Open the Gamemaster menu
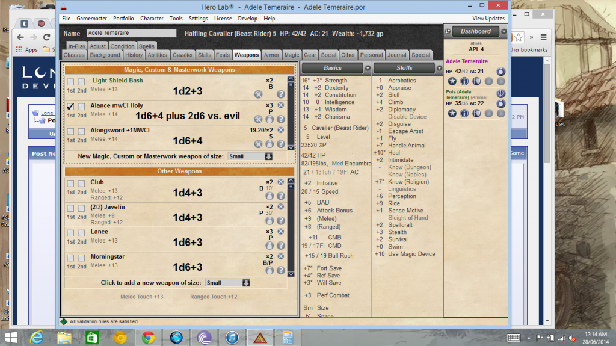This screenshot has height=346, width=616. 91,19
